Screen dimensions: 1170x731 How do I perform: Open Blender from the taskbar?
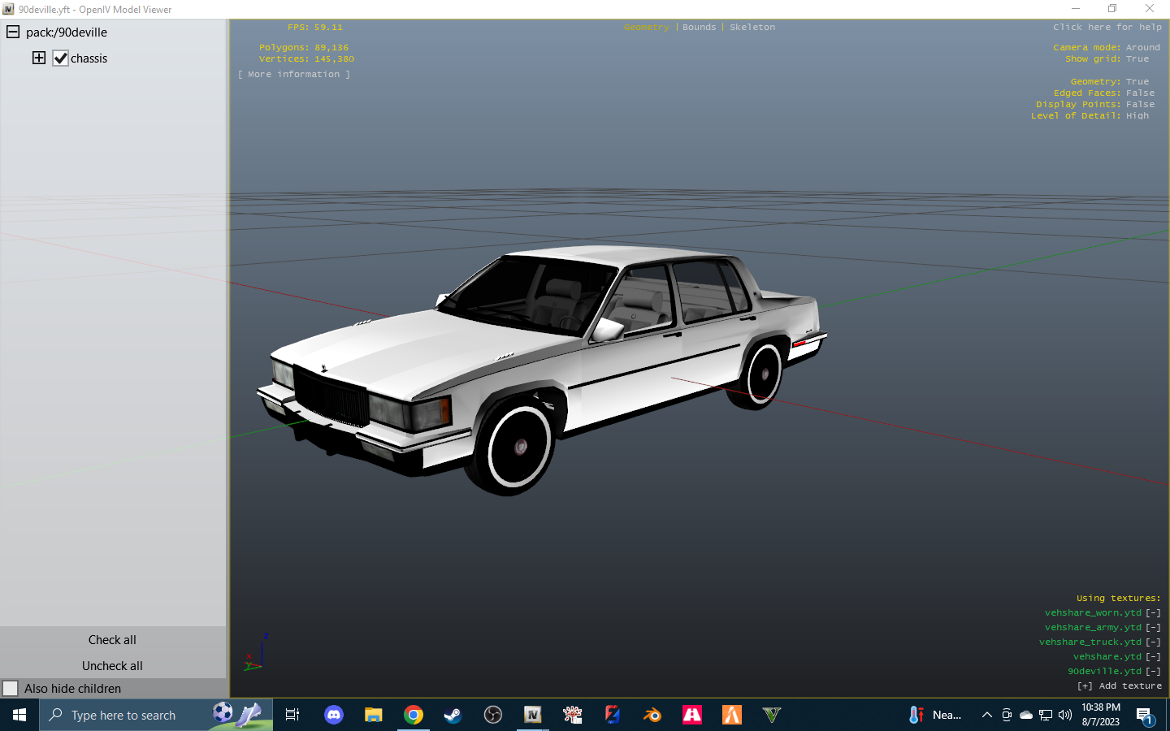pos(652,715)
